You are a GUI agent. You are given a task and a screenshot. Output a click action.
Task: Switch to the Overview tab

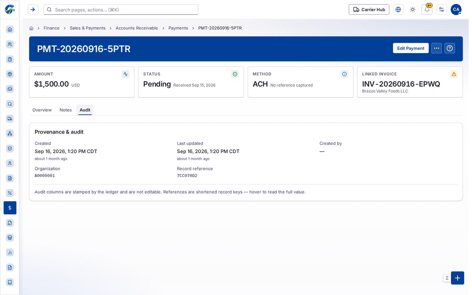42,110
